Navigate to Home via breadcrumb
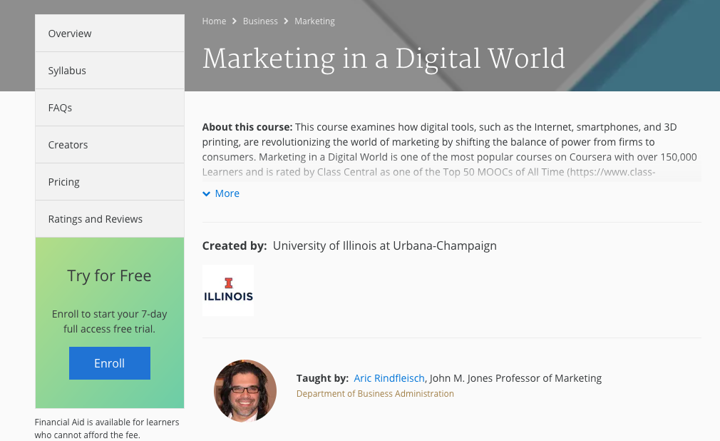The image size is (720, 441). coord(214,21)
